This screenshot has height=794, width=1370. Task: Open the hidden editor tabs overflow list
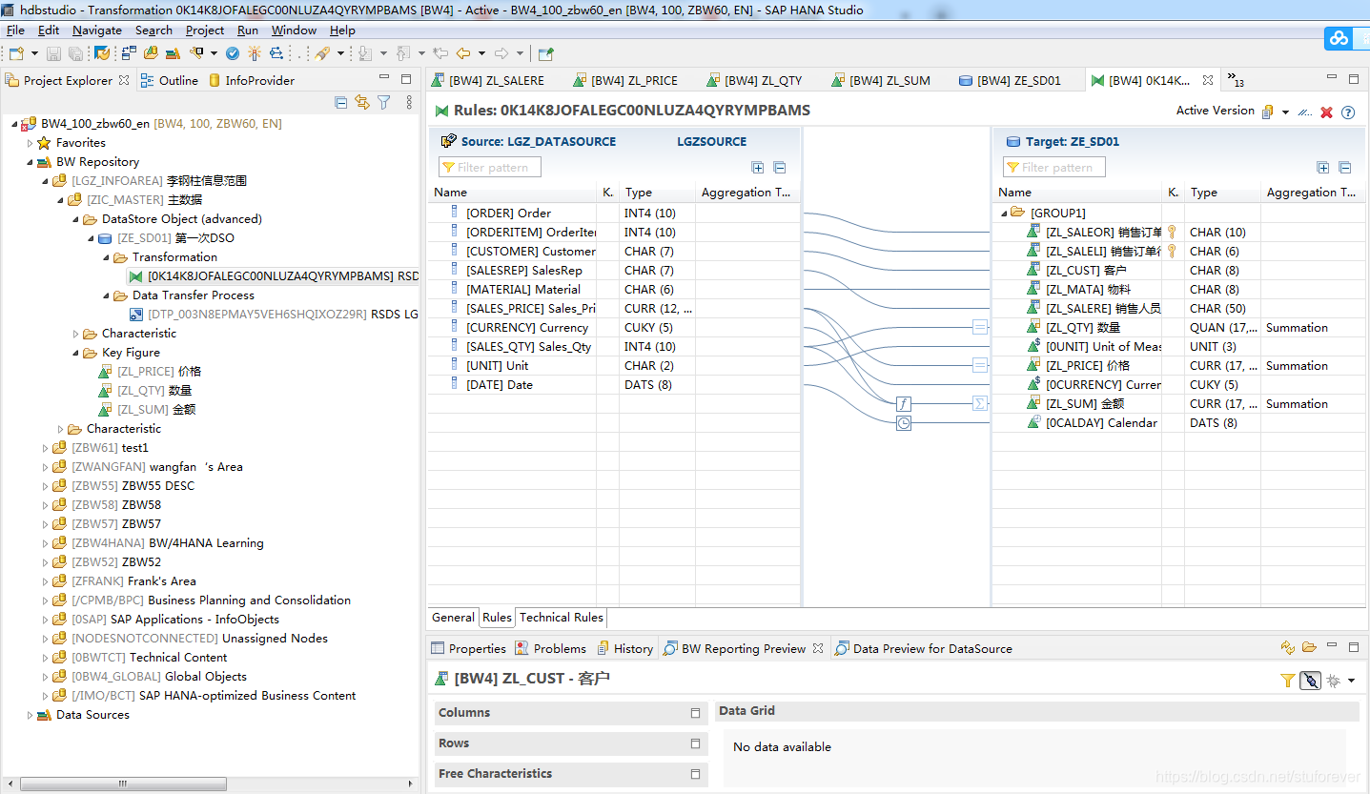coord(1235,80)
